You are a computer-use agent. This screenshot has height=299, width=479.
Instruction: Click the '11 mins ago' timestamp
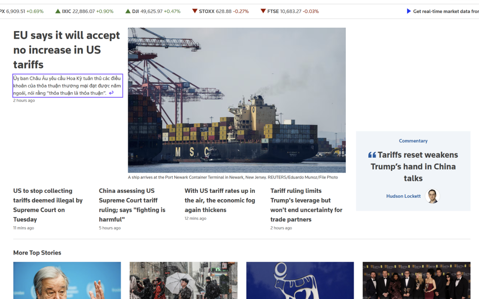pos(24,228)
